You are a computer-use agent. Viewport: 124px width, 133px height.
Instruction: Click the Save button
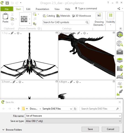90,129
